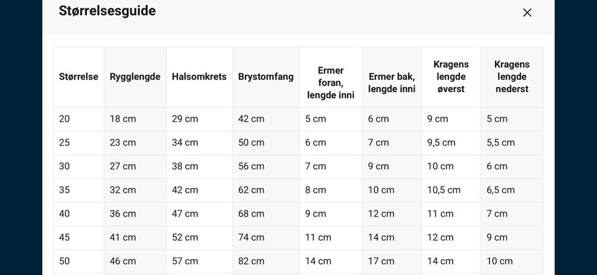This screenshot has height=275, width=597.
Task: Click the Størrelsesguide heading
Action: tap(107, 11)
